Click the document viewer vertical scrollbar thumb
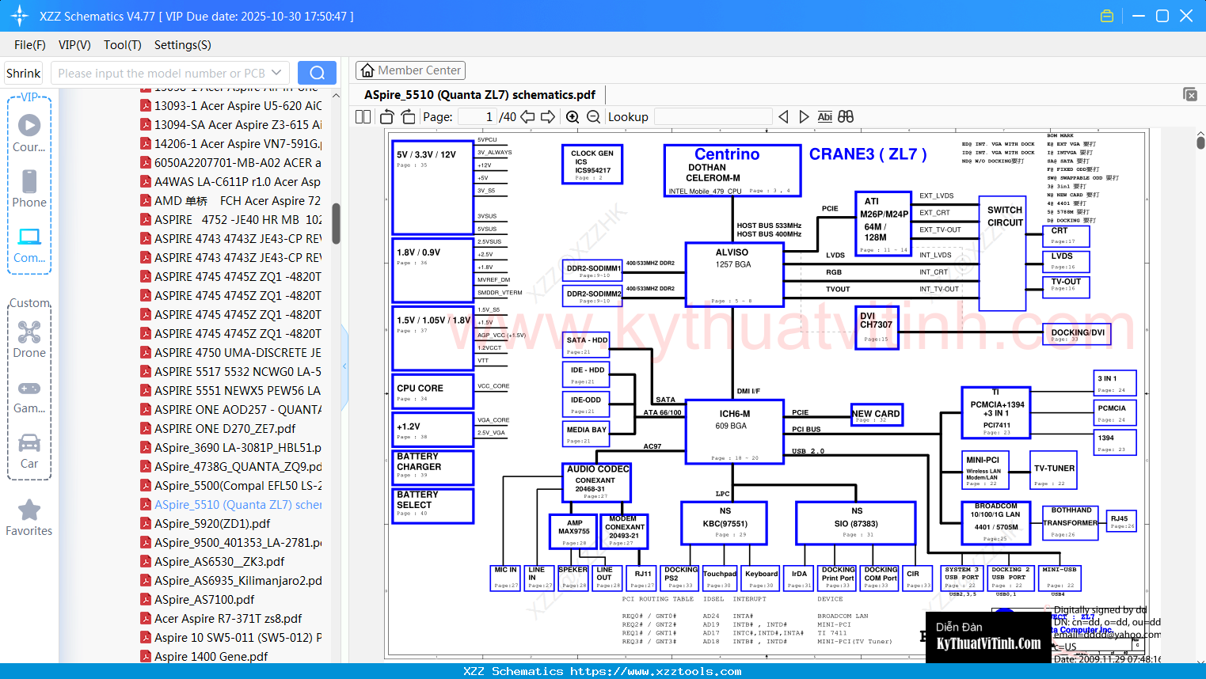 point(1200,142)
